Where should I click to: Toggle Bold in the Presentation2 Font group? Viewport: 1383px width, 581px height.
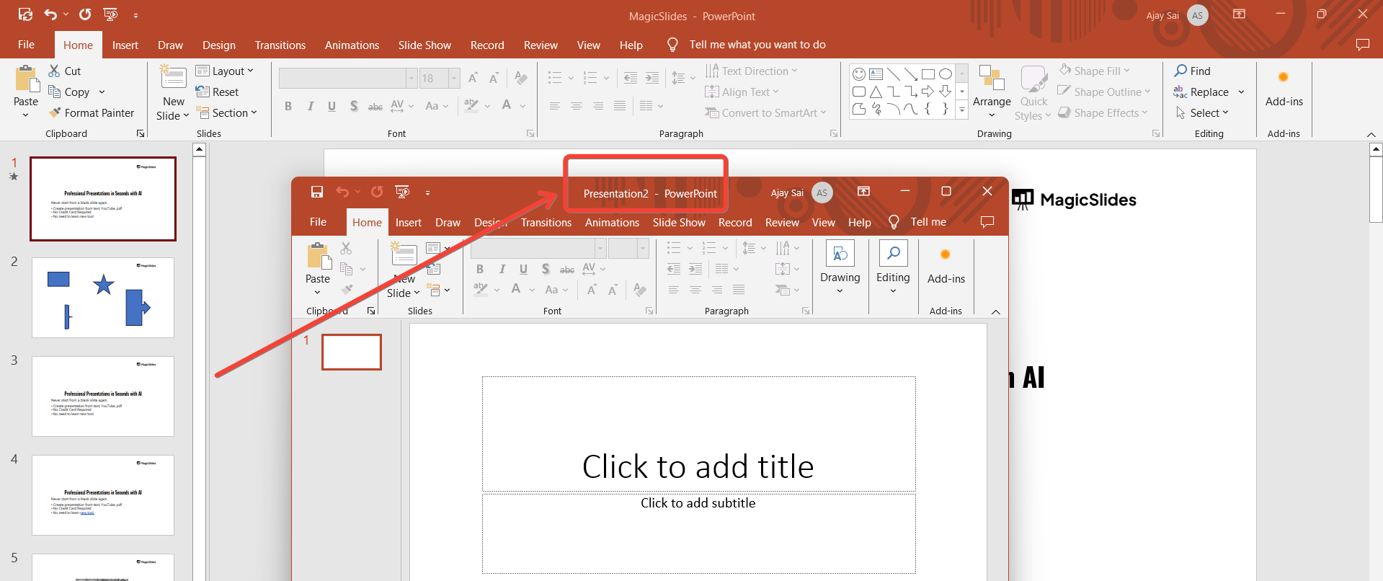click(x=480, y=269)
